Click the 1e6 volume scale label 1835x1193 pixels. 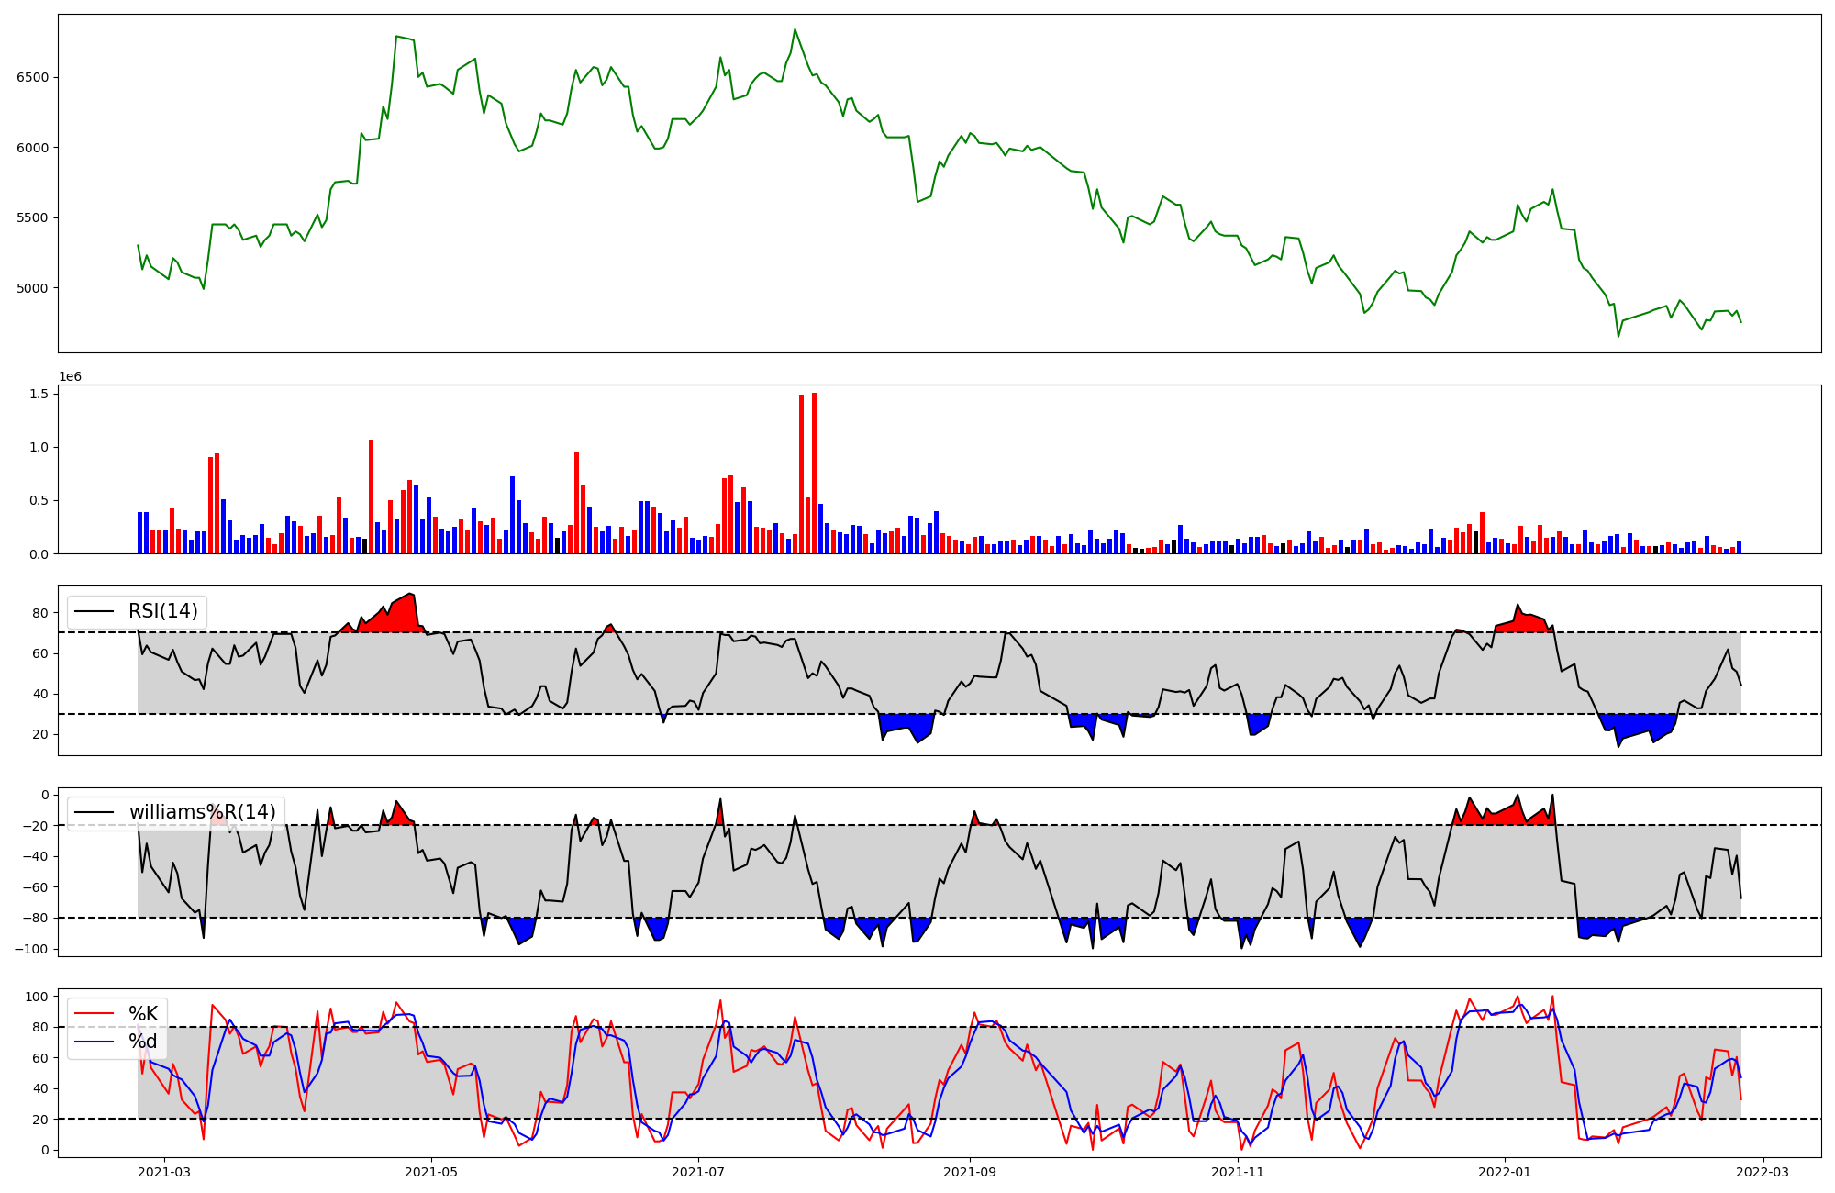point(71,377)
